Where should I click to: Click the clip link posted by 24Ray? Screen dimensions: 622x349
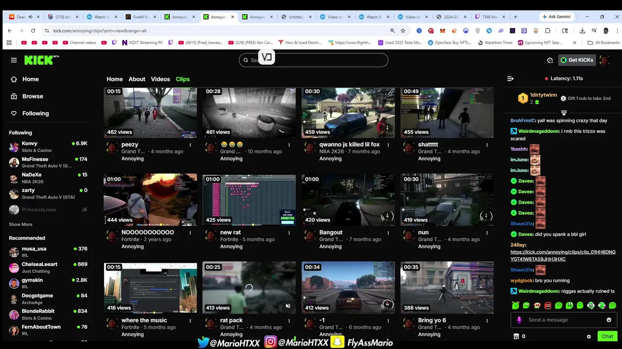563,255
